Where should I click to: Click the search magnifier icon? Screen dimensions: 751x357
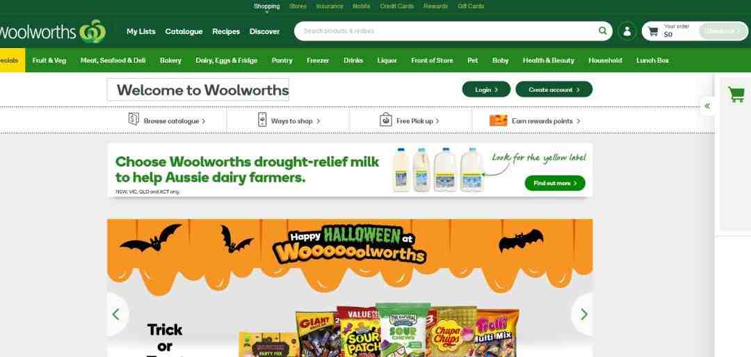pos(602,31)
